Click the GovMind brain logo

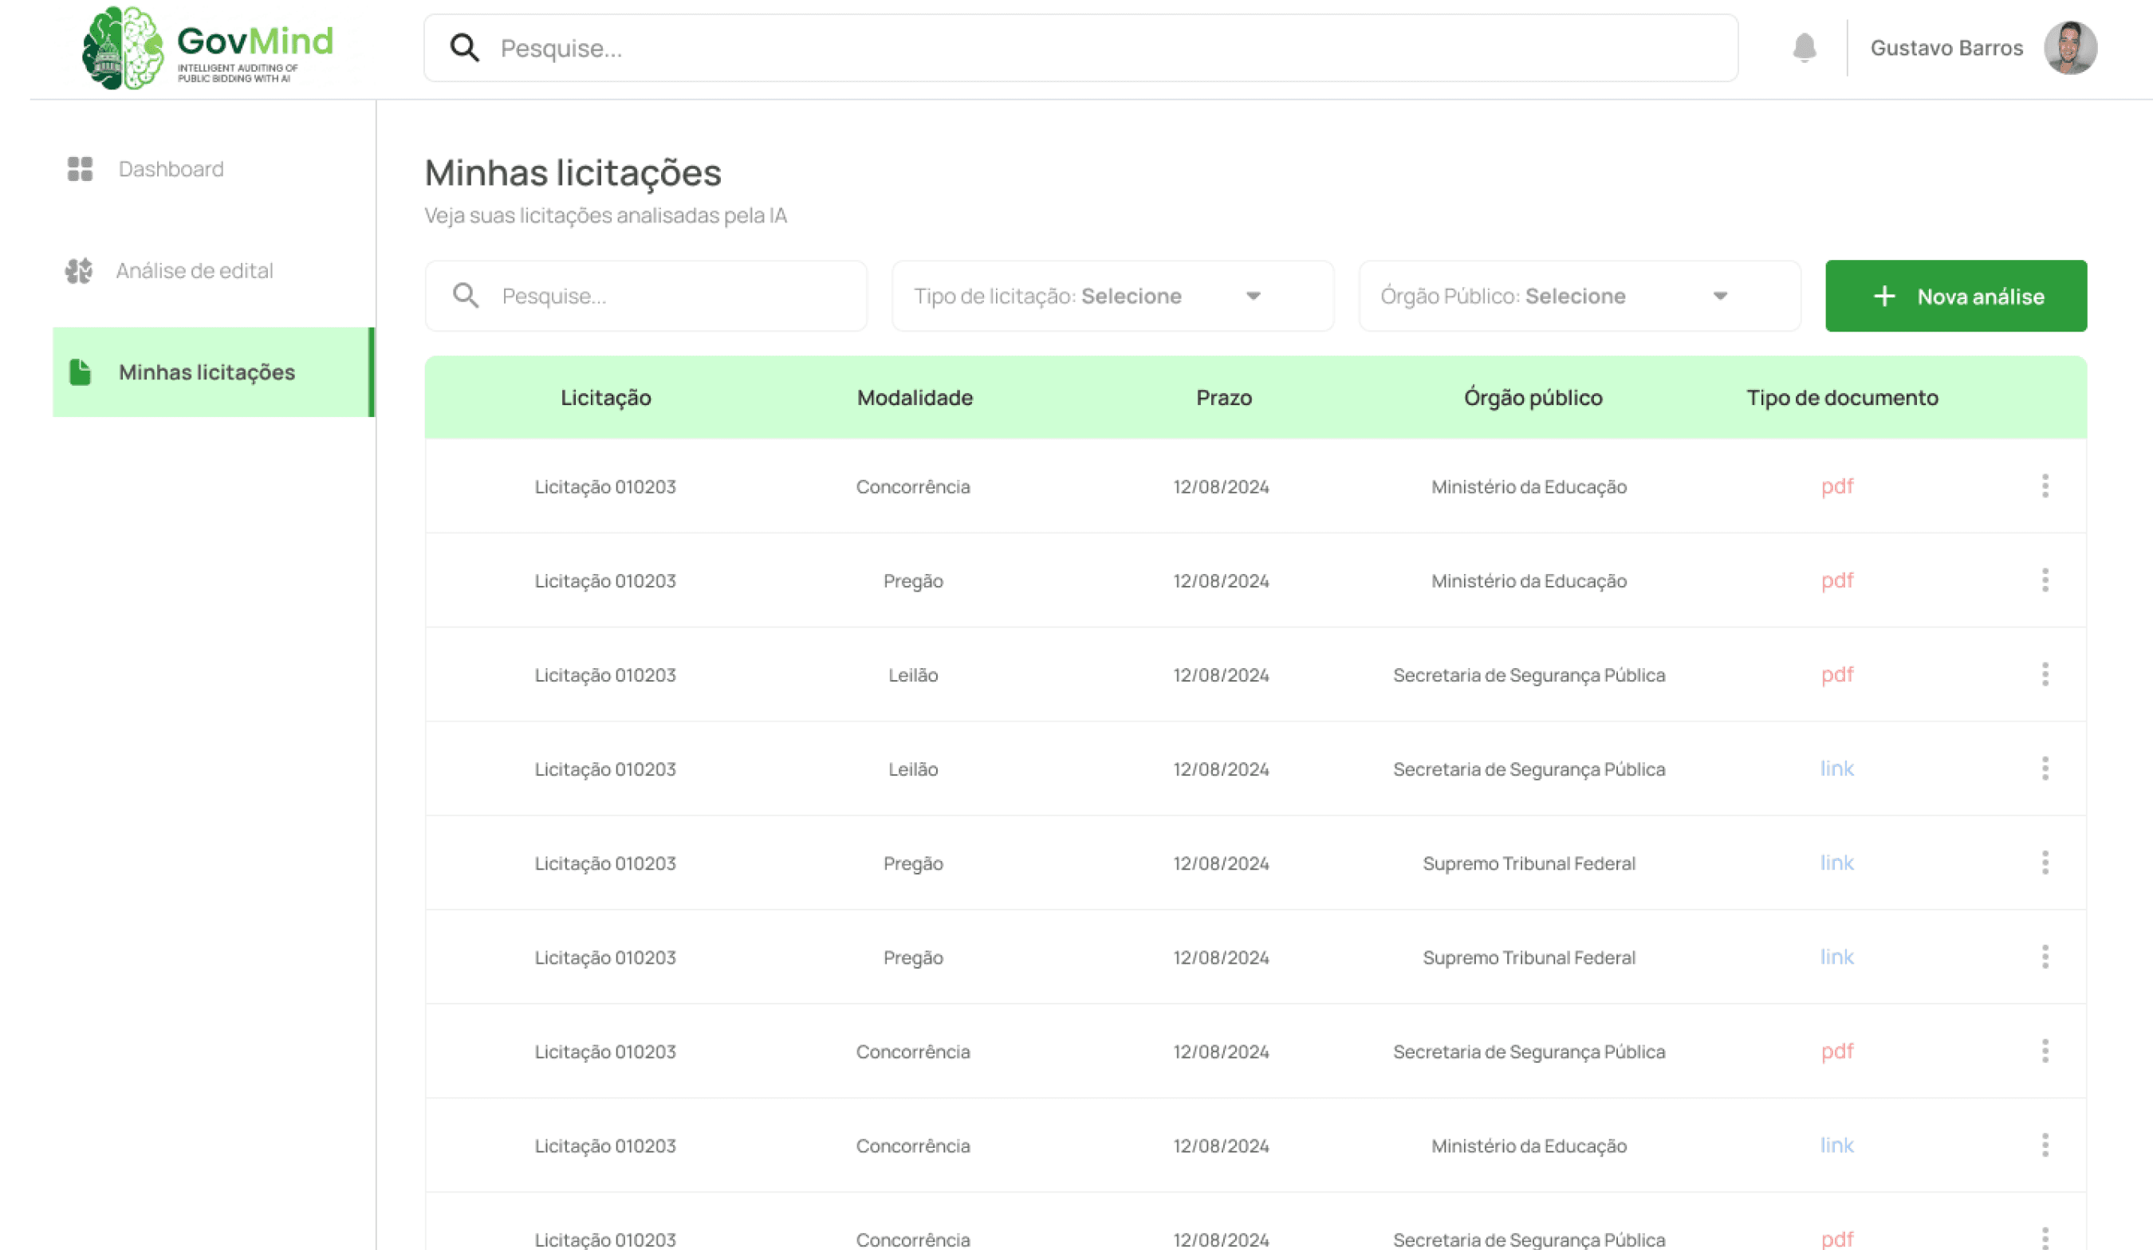[x=123, y=48]
